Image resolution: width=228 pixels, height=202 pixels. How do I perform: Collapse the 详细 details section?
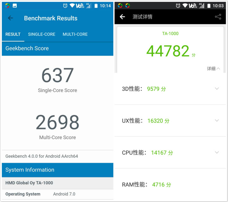pos(213,68)
